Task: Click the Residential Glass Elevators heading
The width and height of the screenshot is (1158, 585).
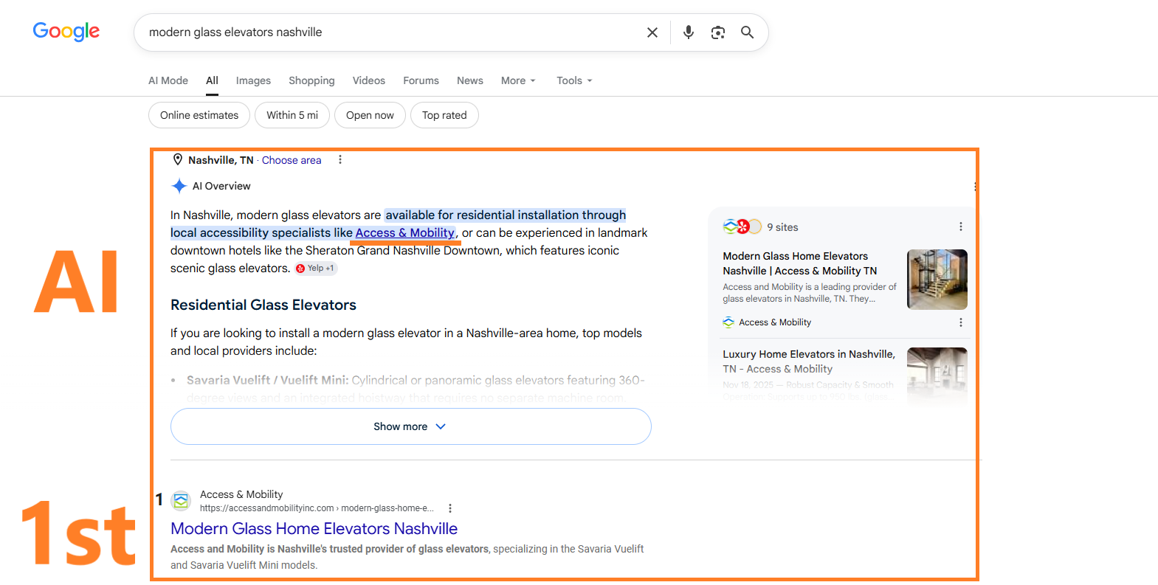Action: coord(263,305)
